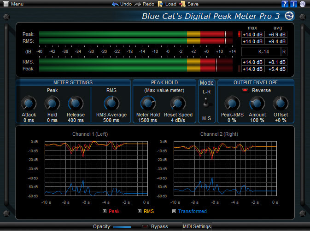Select the M-S mode label
The height and width of the screenshot is (231, 310).
click(x=206, y=118)
